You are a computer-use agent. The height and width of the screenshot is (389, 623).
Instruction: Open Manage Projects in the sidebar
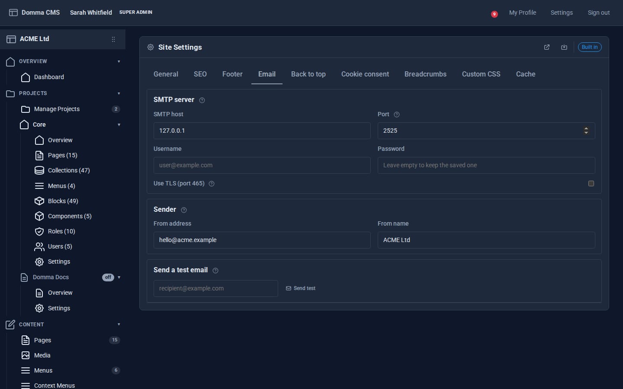click(x=57, y=109)
